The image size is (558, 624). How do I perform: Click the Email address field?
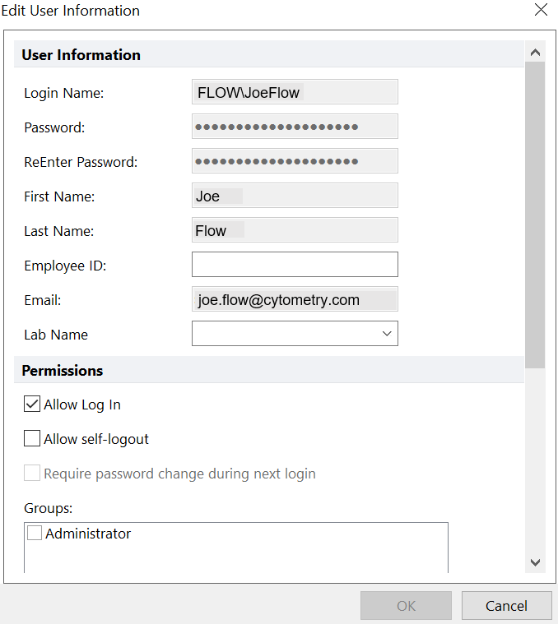coord(295,299)
